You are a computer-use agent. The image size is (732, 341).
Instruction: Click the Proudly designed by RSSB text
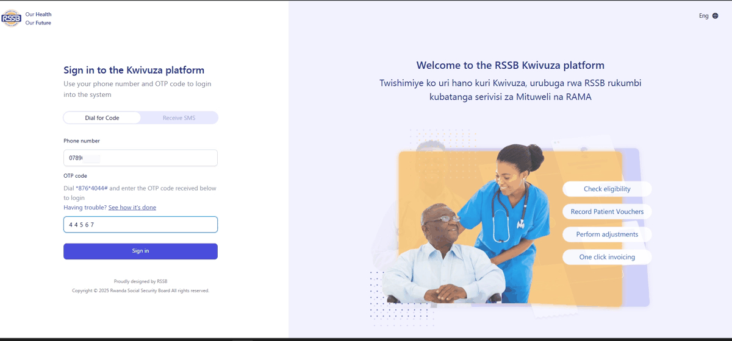pos(140,281)
